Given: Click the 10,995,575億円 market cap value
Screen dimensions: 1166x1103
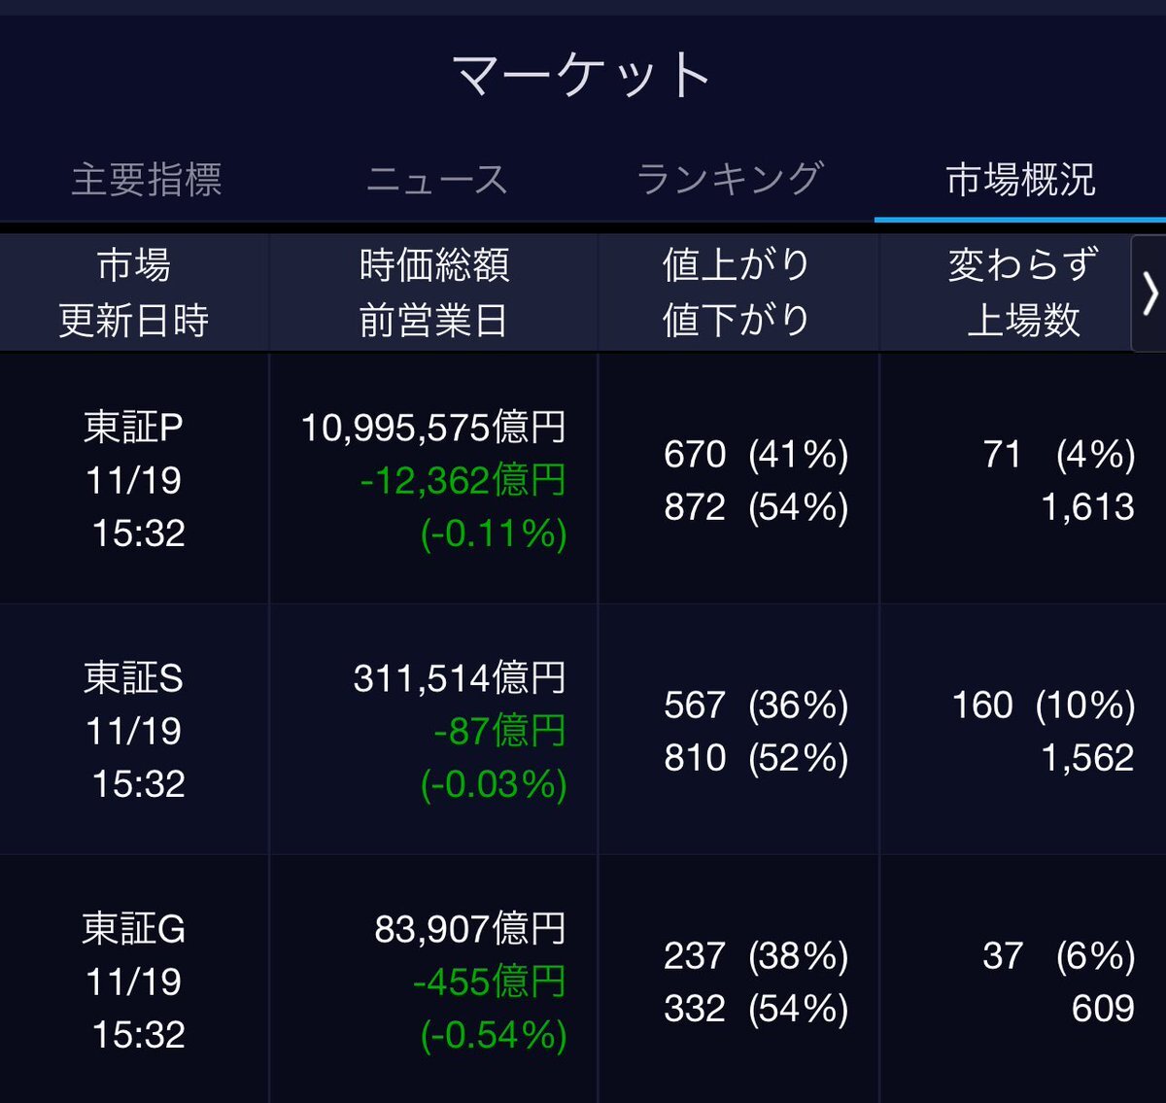Looking at the screenshot, I should pyautogui.click(x=433, y=427).
